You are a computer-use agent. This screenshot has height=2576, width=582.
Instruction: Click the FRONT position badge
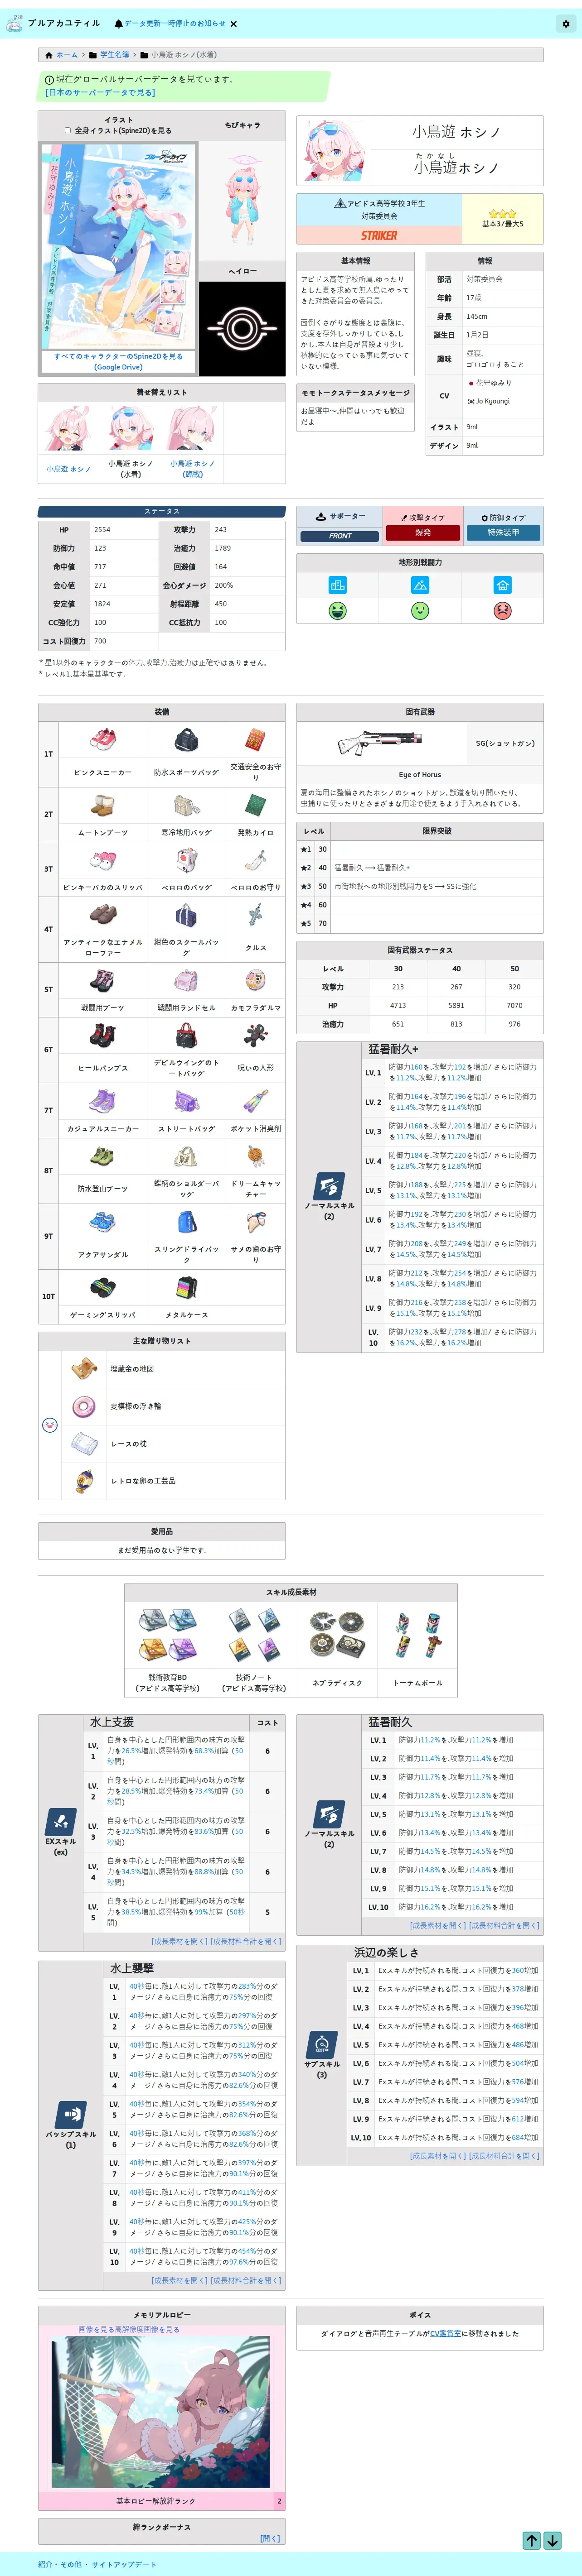[339, 536]
